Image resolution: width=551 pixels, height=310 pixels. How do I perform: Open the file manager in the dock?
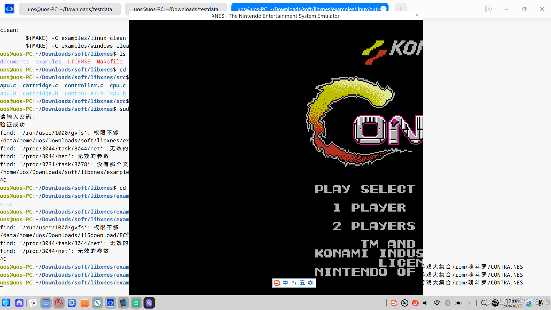46,303
